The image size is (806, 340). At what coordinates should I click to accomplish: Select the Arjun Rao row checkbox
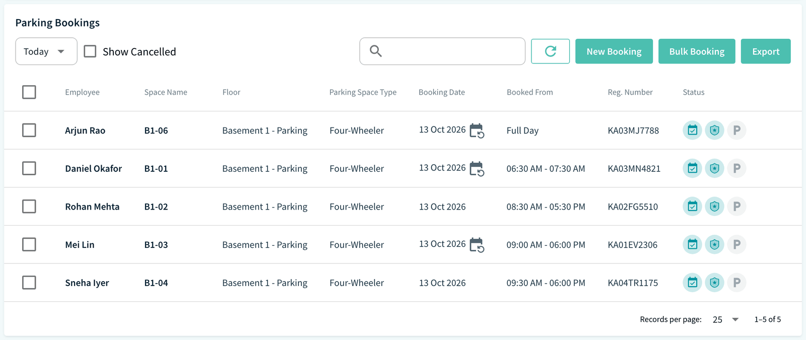point(29,130)
